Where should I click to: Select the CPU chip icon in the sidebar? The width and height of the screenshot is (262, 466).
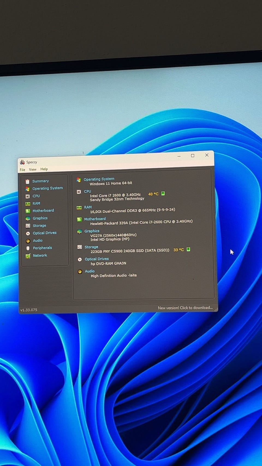tap(28, 196)
